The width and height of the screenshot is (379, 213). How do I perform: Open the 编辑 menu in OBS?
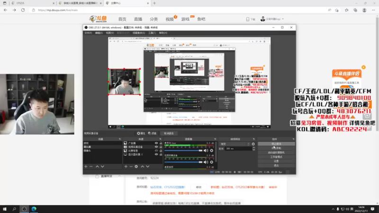click(x=99, y=33)
